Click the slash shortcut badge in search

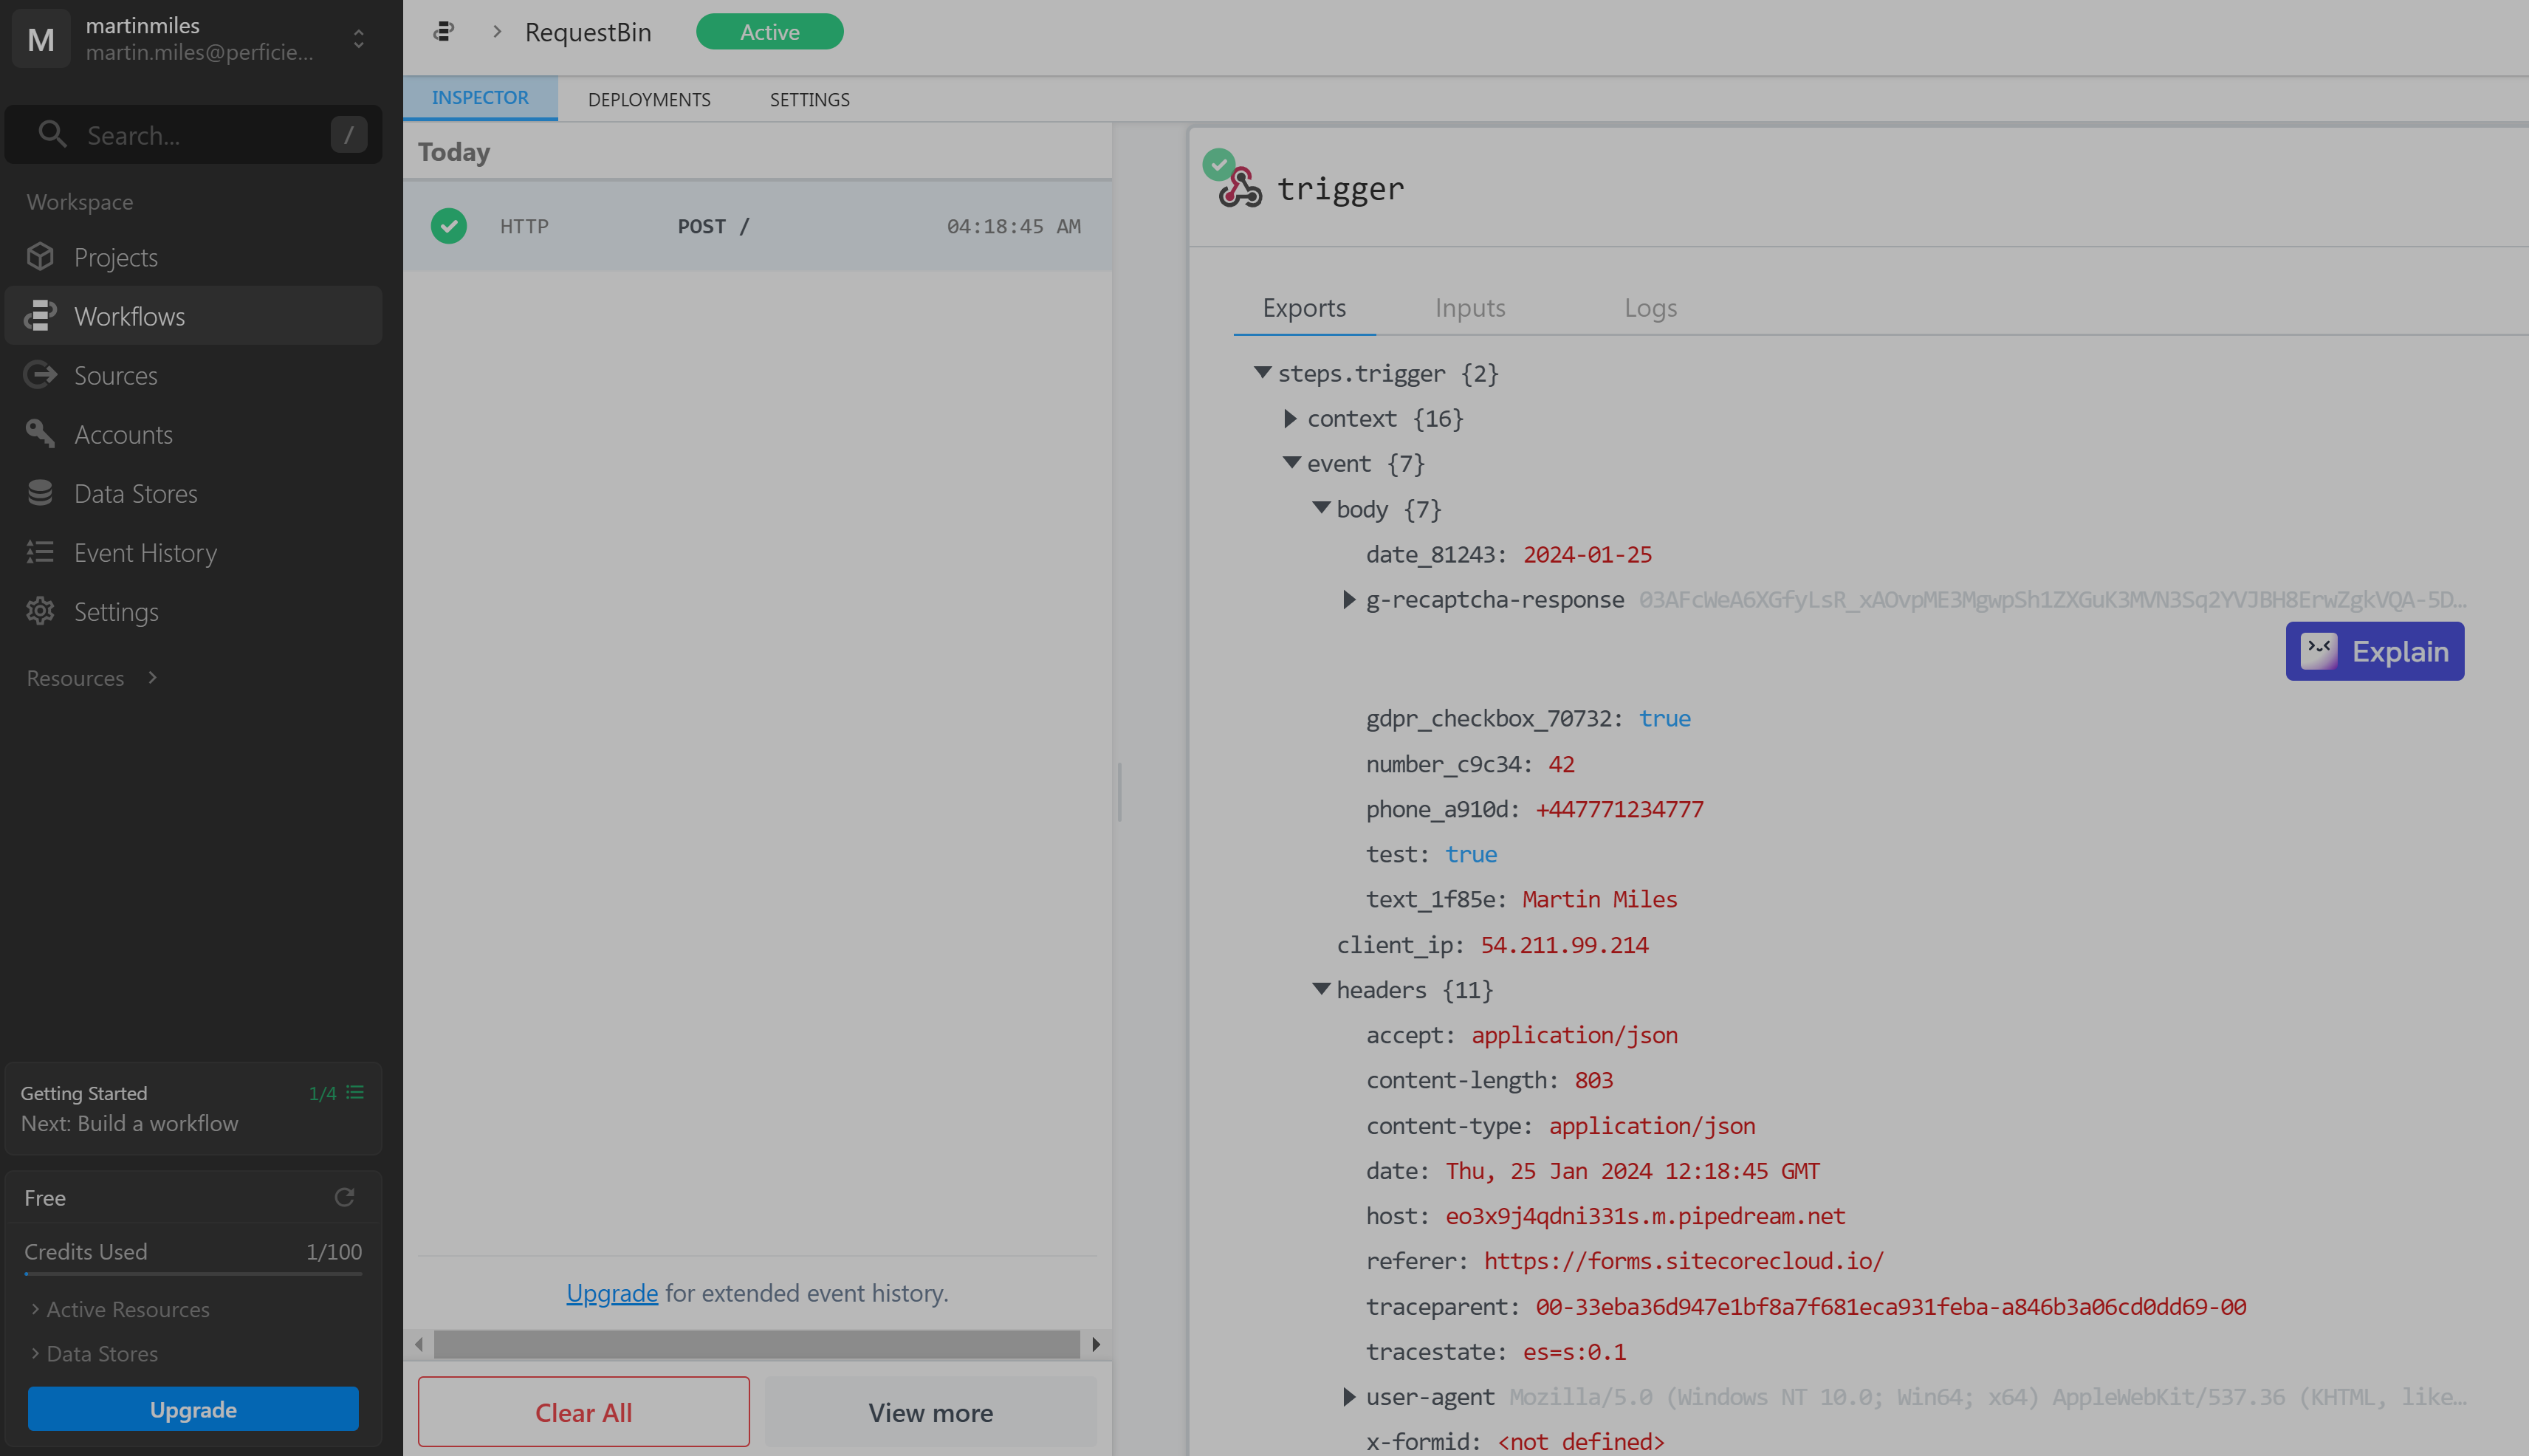click(349, 134)
